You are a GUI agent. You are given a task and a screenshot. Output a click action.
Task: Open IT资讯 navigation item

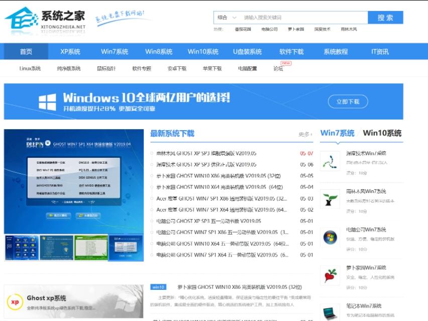[x=380, y=52]
